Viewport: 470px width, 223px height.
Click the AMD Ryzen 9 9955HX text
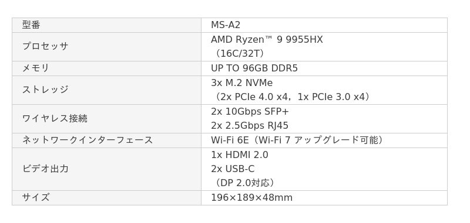(267, 39)
